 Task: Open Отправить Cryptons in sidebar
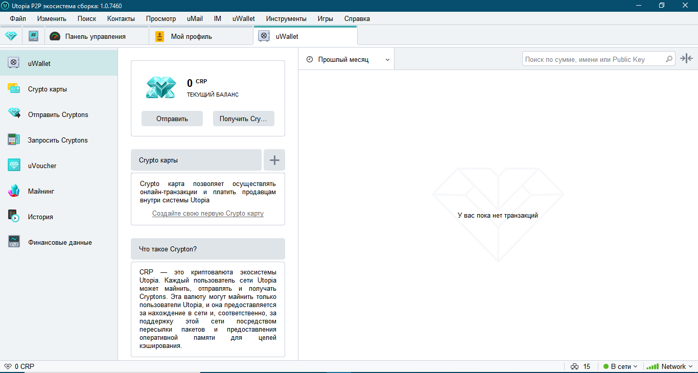[59, 114]
